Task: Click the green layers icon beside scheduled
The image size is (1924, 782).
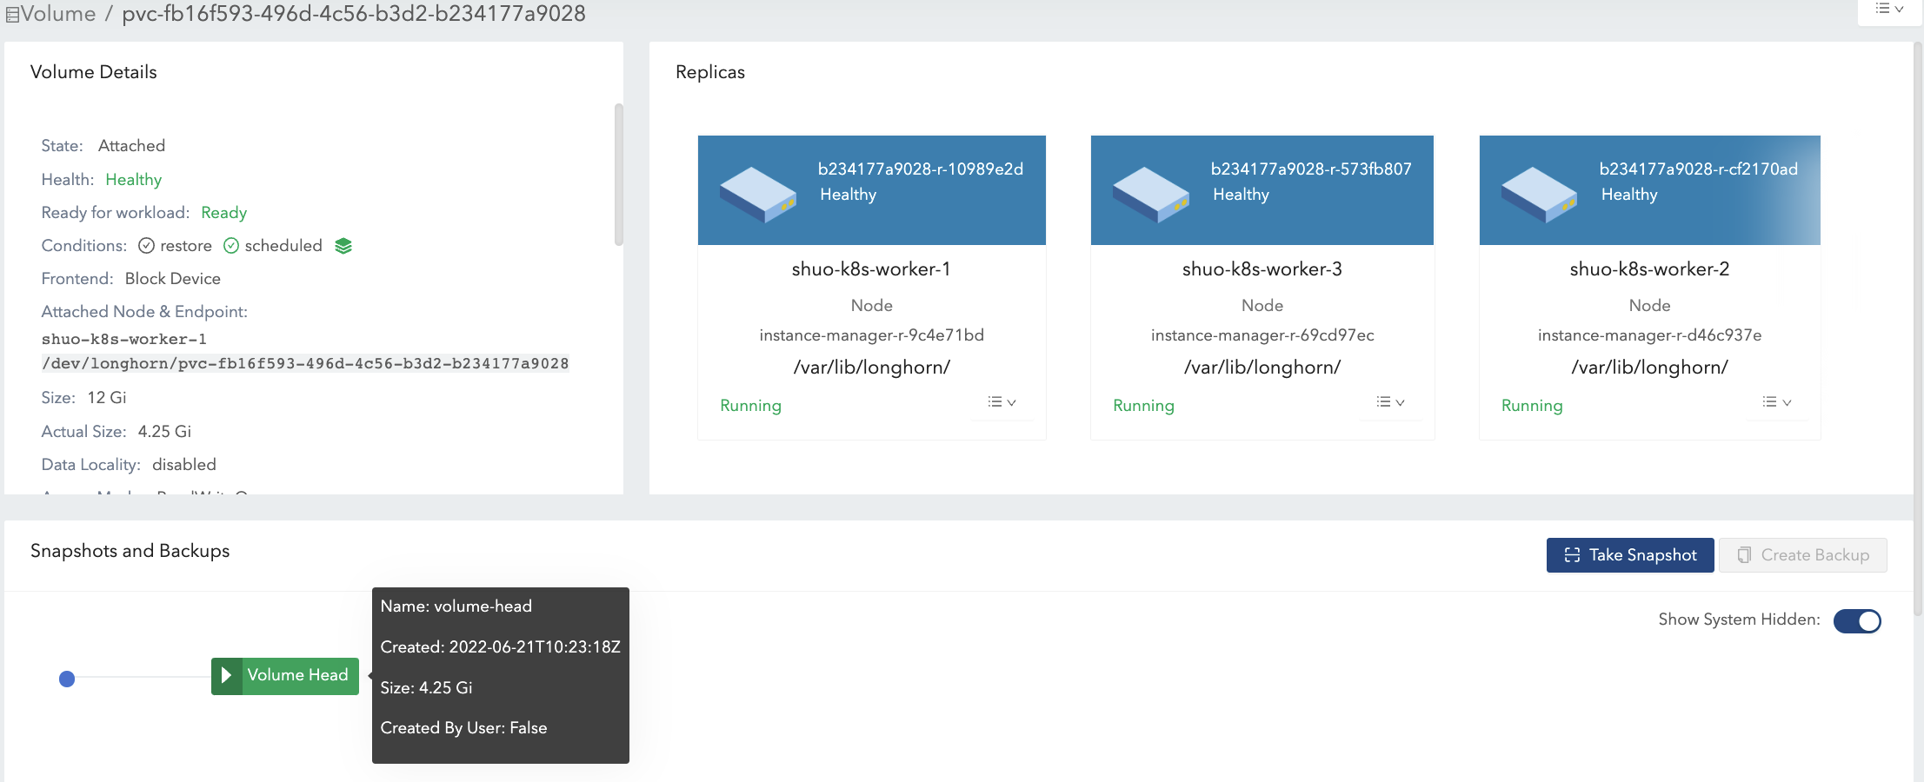Action: (x=343, y=246)
